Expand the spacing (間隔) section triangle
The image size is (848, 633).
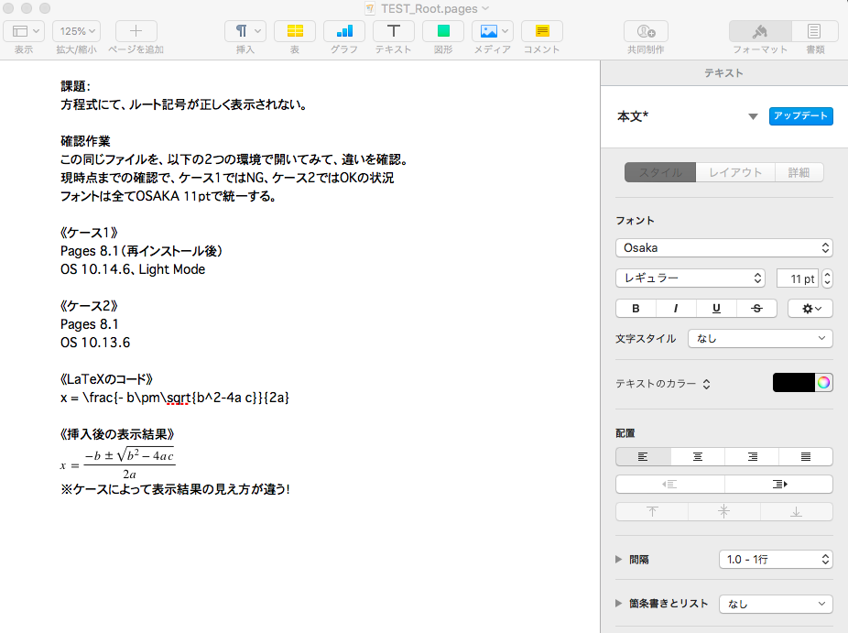620,559
